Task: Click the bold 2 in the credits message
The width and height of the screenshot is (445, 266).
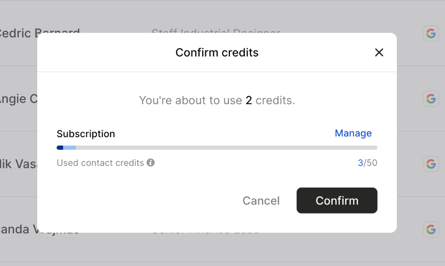Action: pos(248,100)
